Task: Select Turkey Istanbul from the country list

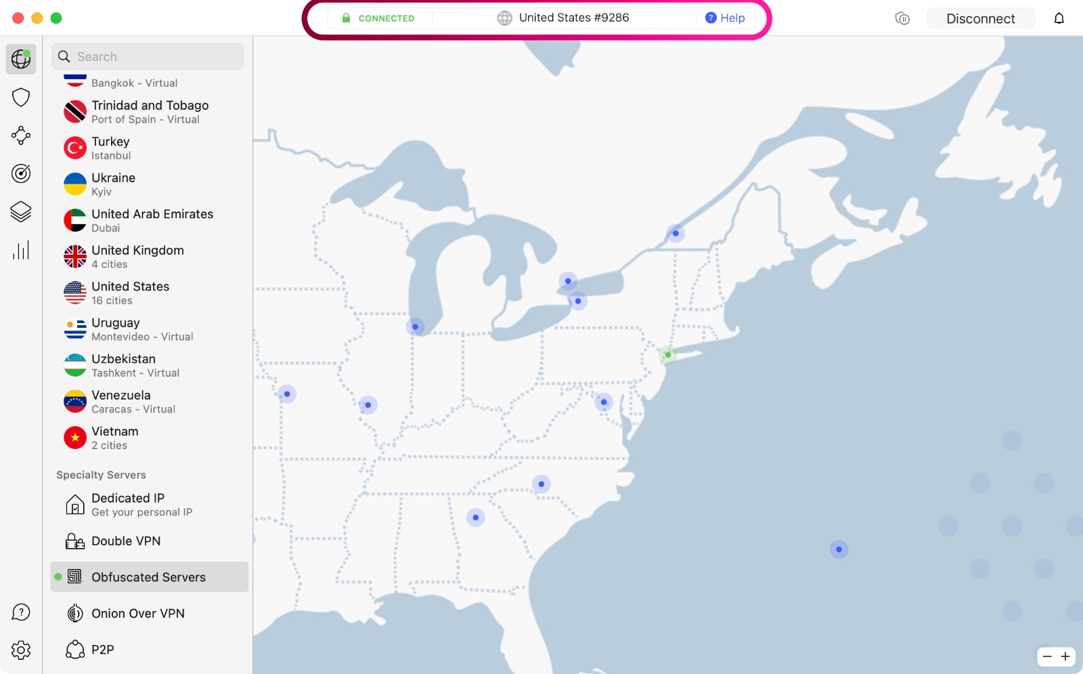Action: [149, 148]
